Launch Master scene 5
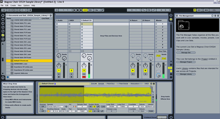Image resolution: width=220 pixels, height=119 pixels. (156, 36)
